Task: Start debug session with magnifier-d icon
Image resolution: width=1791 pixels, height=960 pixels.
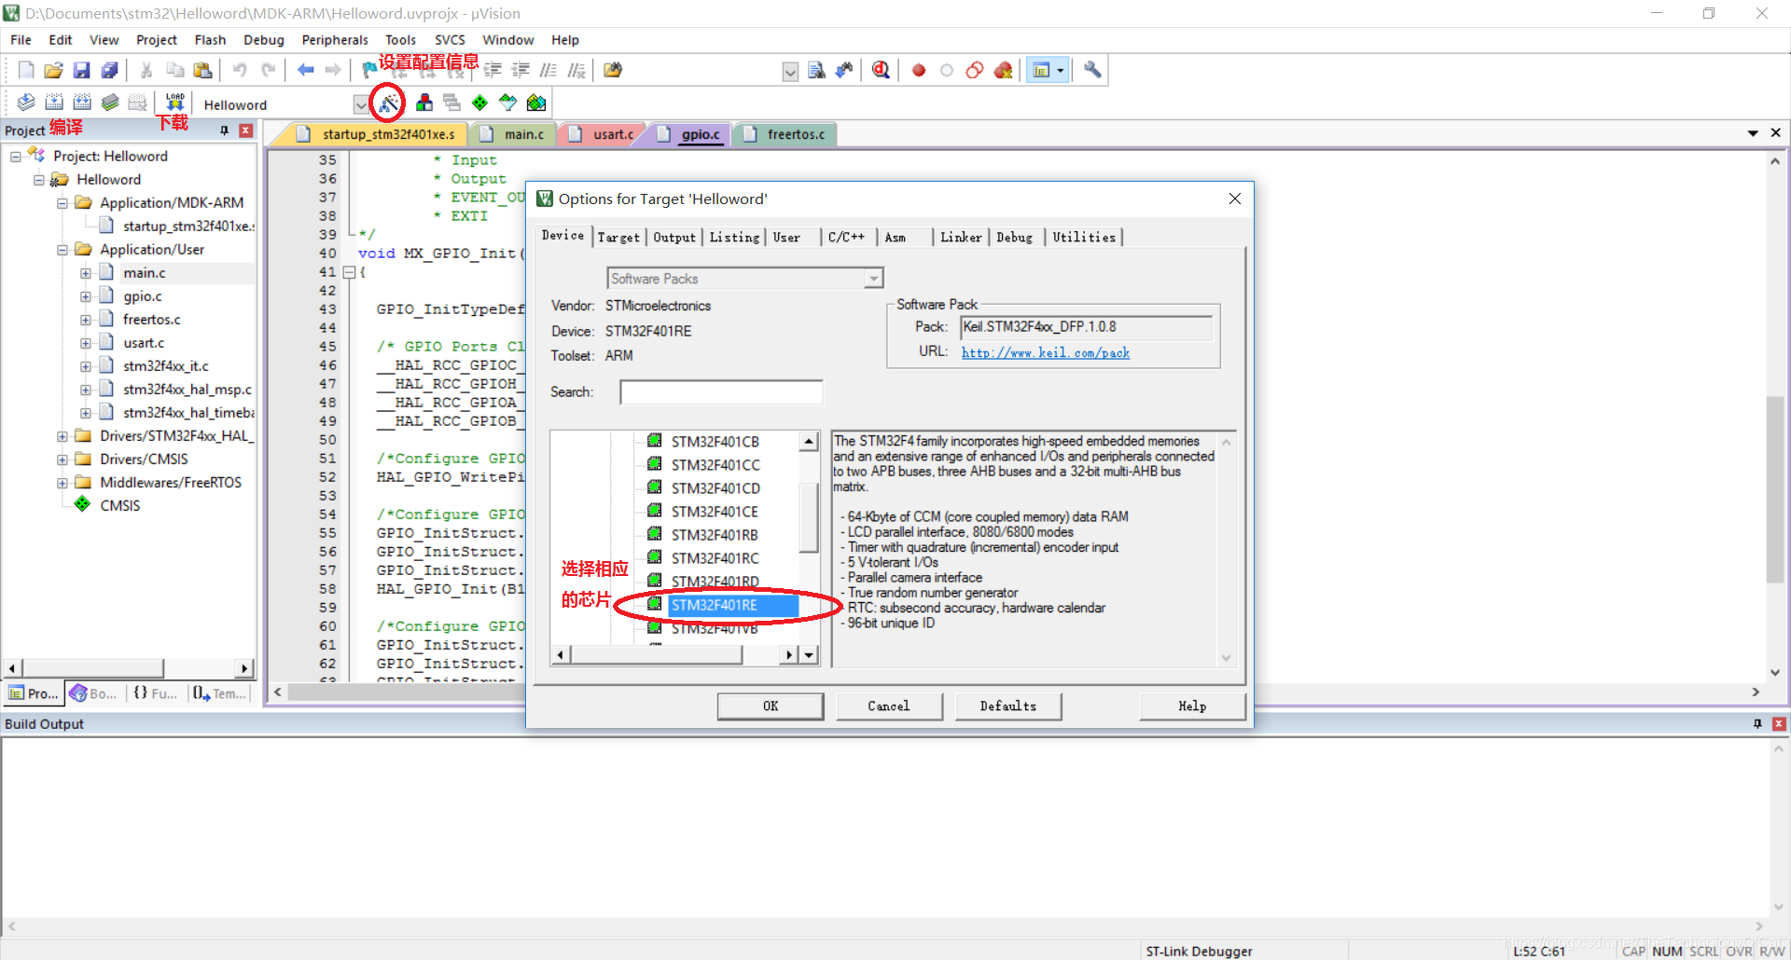Action: coord(881,70)
